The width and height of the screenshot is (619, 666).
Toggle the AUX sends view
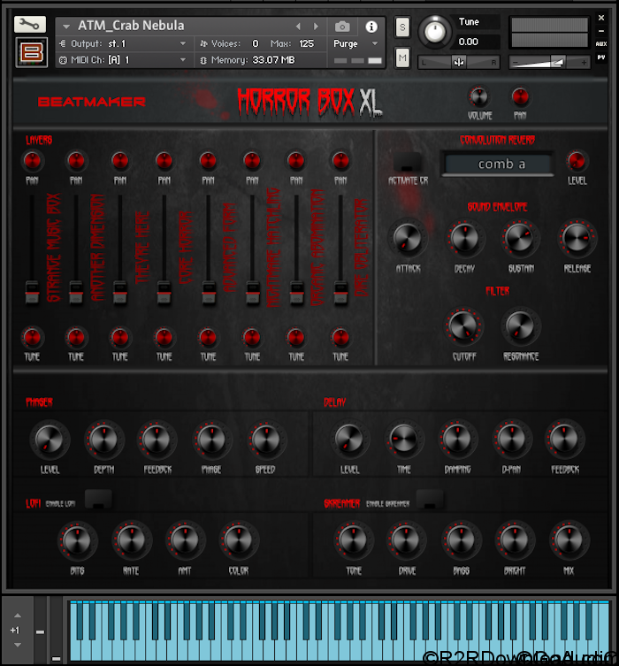601,43
